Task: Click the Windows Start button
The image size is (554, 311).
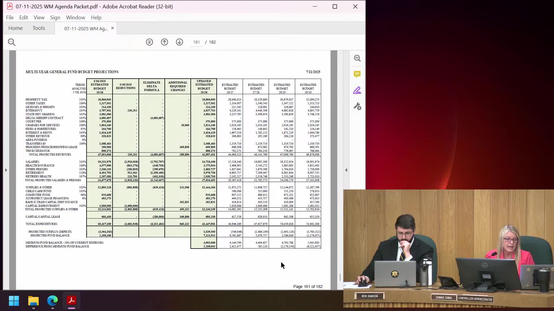Action: pos(14,301)
